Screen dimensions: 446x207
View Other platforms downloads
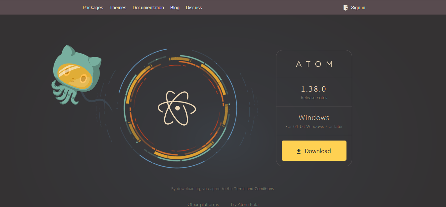pos(203,204)
